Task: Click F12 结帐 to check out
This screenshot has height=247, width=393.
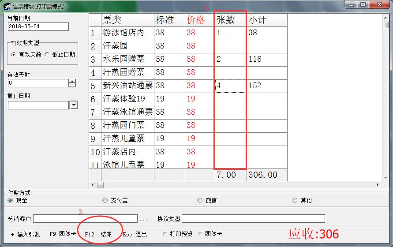Action: tap(98, 234)
